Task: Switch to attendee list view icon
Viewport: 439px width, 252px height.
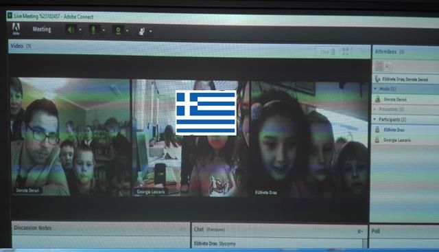Action: tap(379, 67)
